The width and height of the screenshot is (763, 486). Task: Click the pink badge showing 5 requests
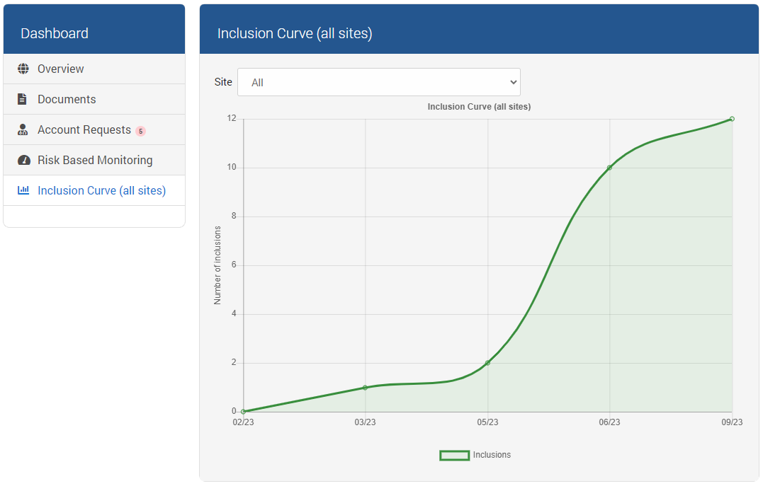[x=140, y=131]
